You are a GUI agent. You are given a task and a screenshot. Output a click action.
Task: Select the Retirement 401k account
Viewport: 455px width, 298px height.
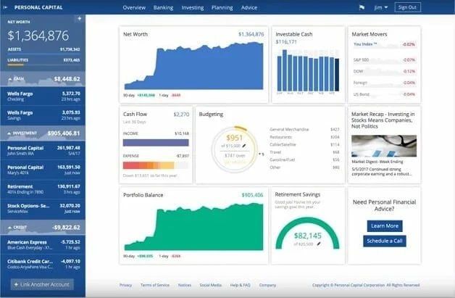[x=43, y=189]
